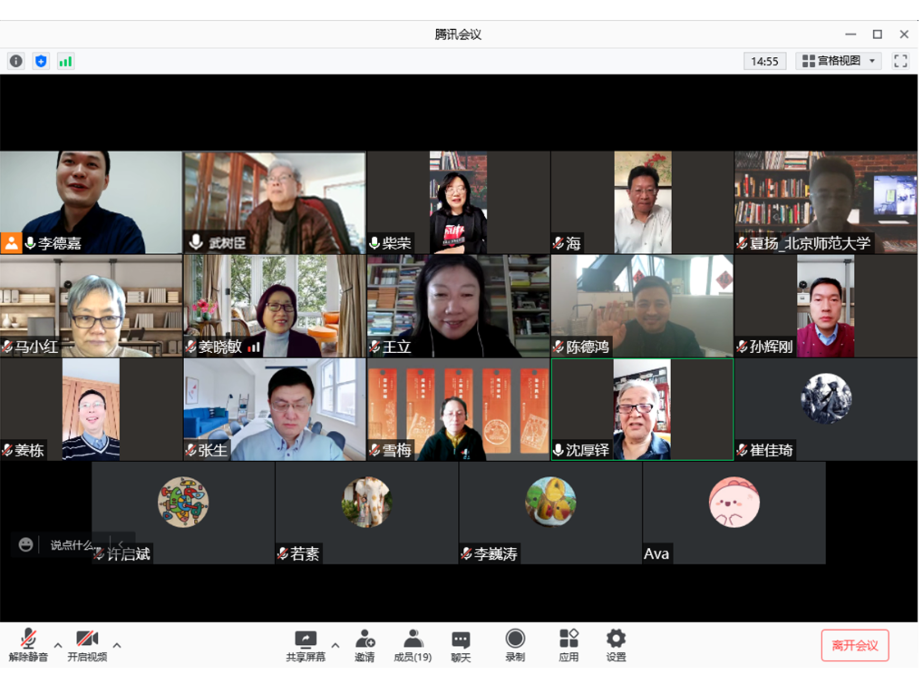Select the 沈厚铎 video tile
The width and height of the screenshot is (919, 690).
point(642,409)
